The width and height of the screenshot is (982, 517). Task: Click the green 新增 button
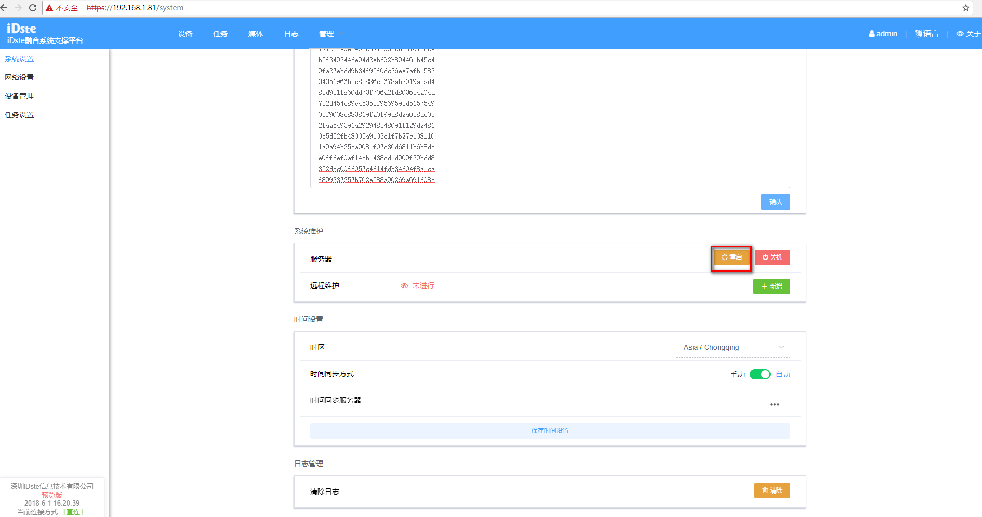click(x=771, y=287)
